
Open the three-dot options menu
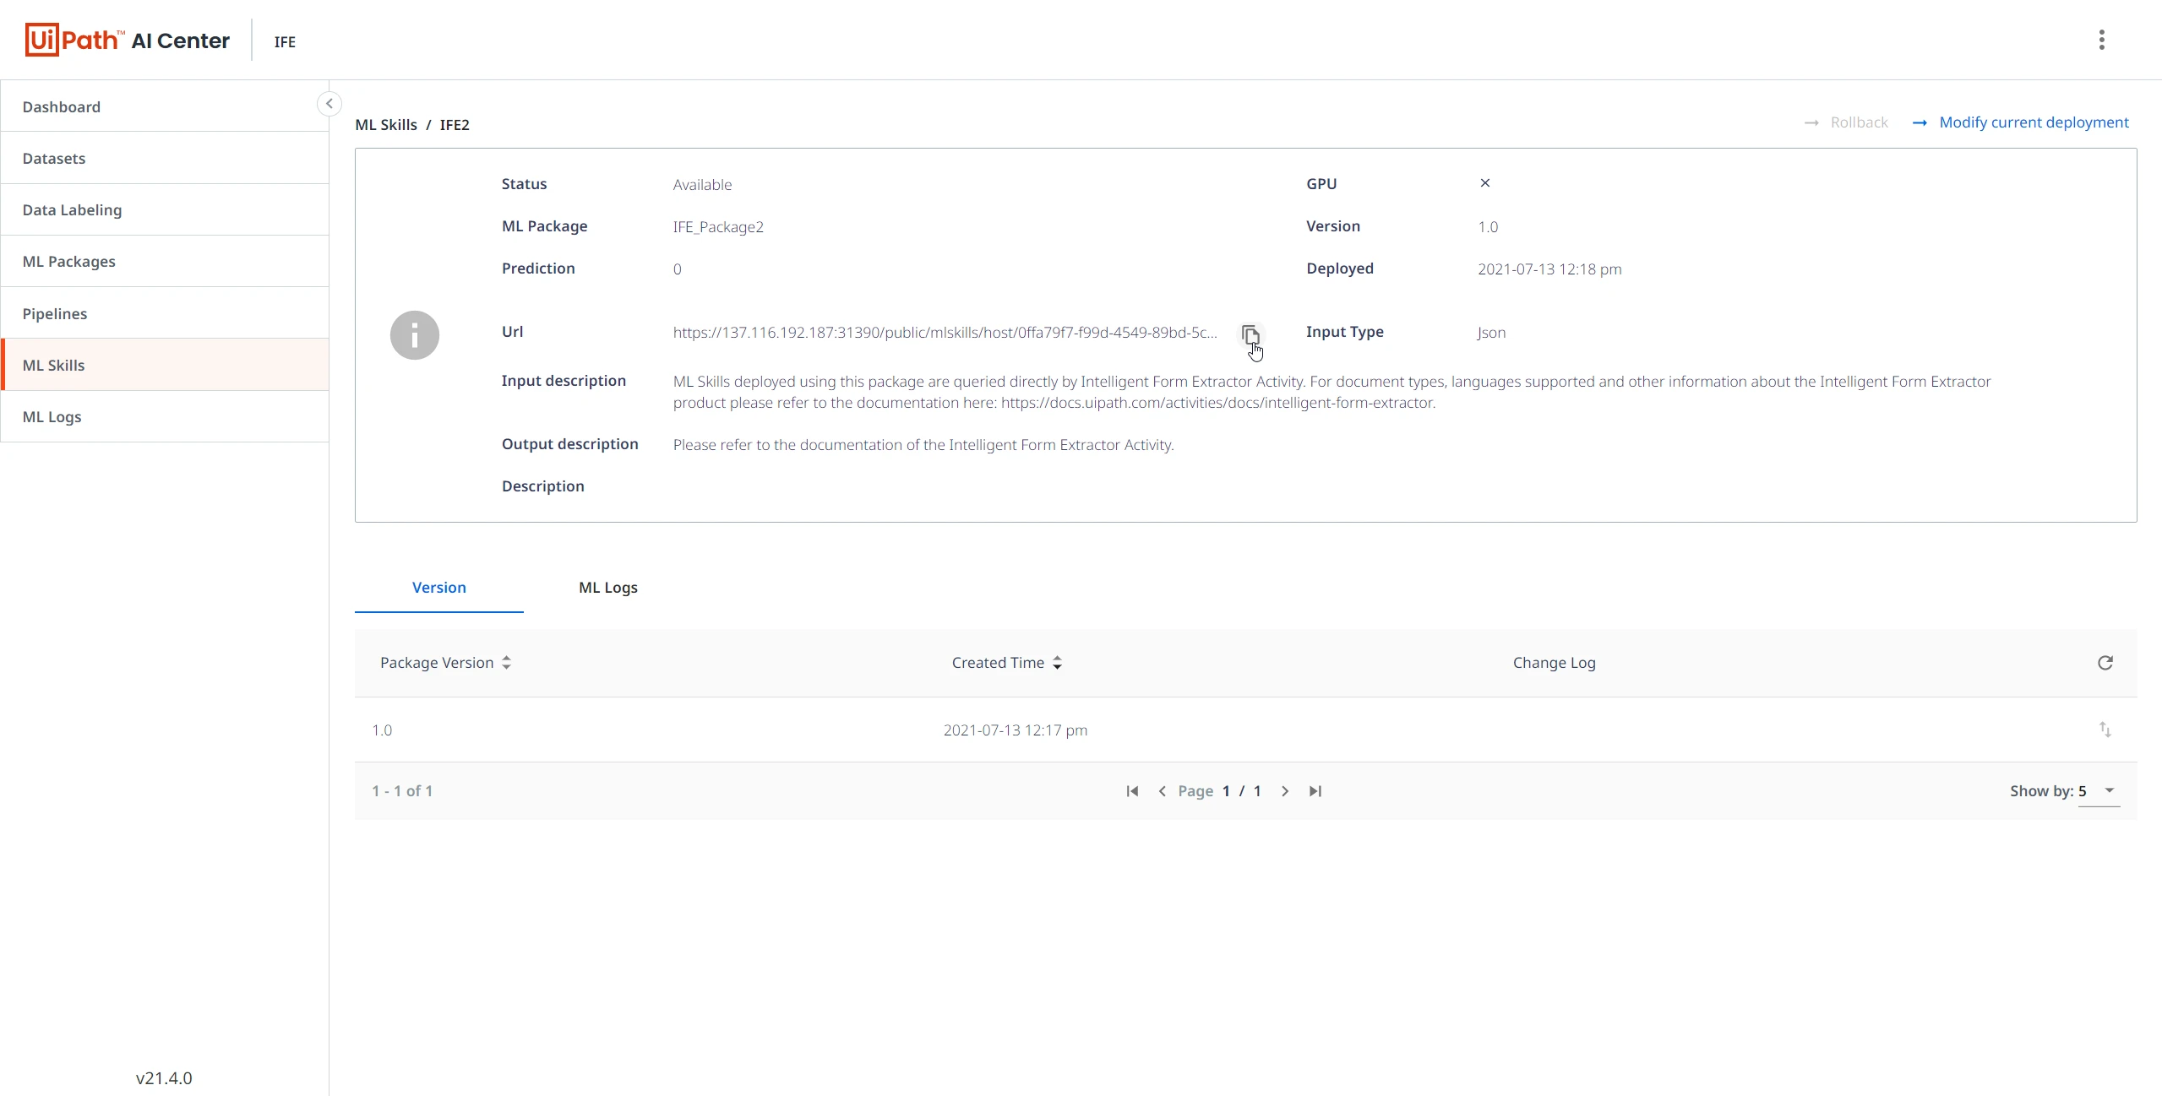pos(2101,40)
